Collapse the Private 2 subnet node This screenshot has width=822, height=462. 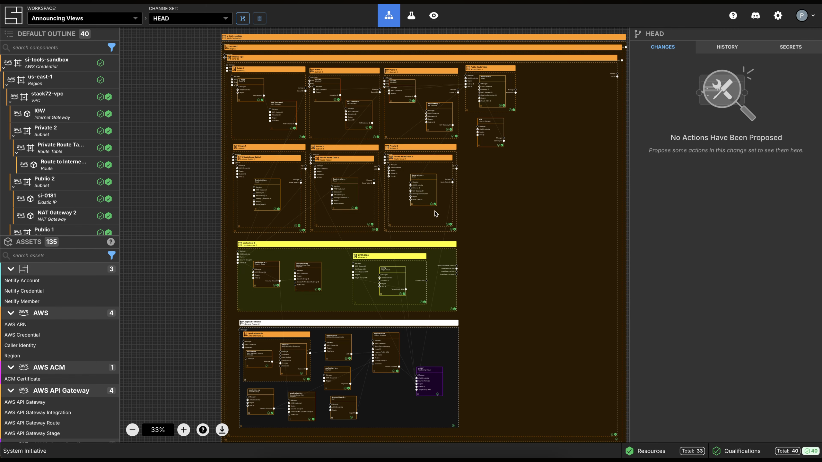click(x=13, y=136)
